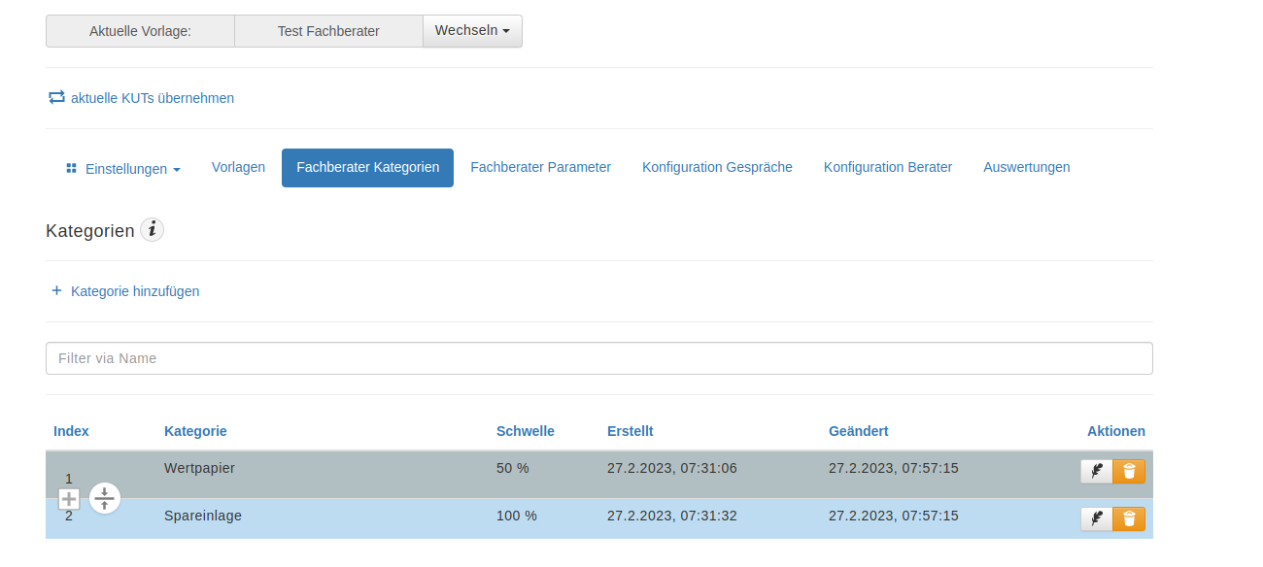Click the info icon beside Kategorien
The image size is (1263, 567).
[153, 230]
